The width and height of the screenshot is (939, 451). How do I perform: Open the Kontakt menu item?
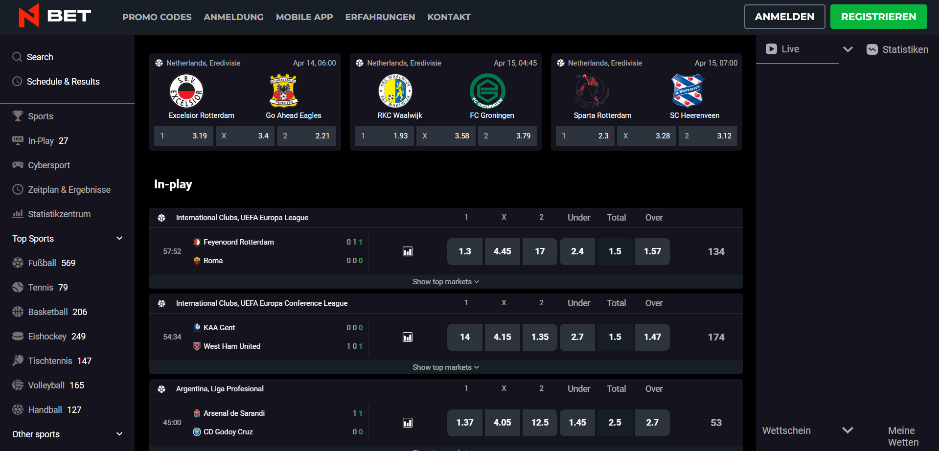pyautogui.click(x=449, y=17)
